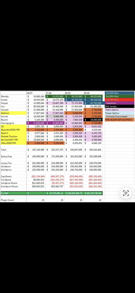Click the Tax Bill 13,375,091.11 cell
This screenshot has height=293, width=135.
click(x=55, y=193)
